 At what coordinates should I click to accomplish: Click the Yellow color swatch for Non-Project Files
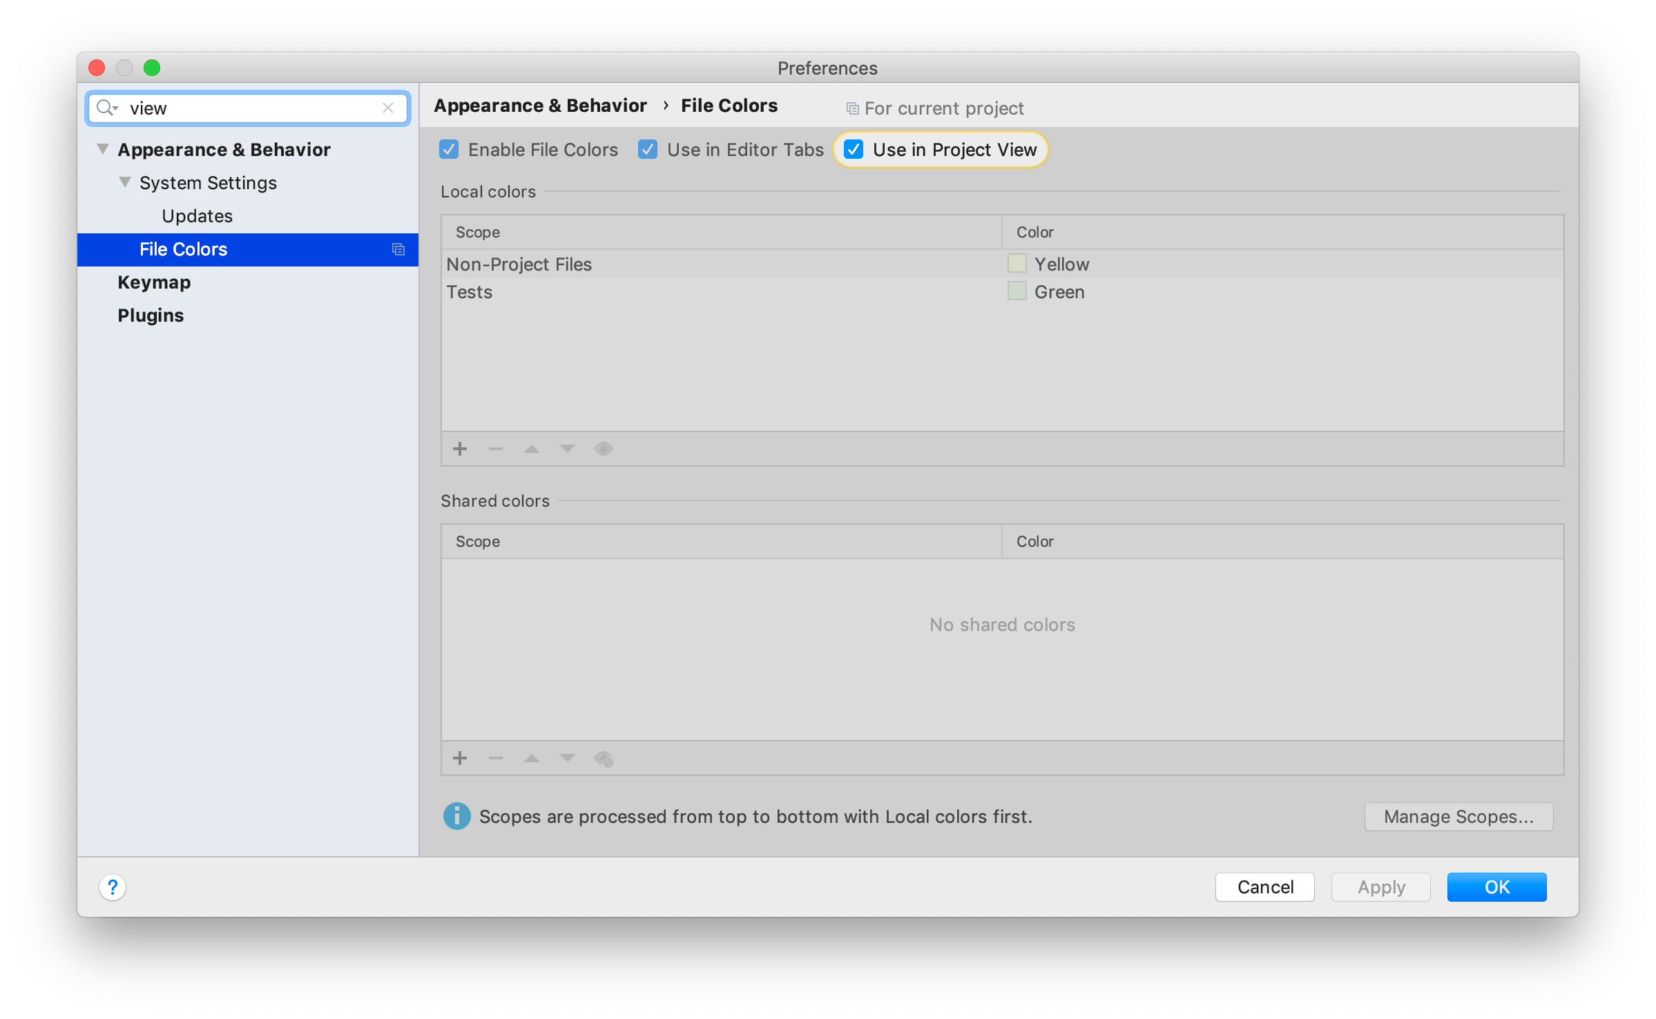[x=1017, y=263]
